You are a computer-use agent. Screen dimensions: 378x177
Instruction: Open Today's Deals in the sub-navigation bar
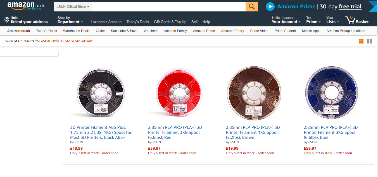coord(46,31)
